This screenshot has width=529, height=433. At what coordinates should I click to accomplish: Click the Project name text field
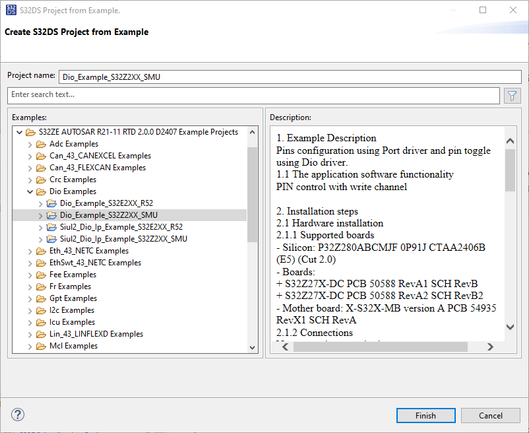pos(290,77)
